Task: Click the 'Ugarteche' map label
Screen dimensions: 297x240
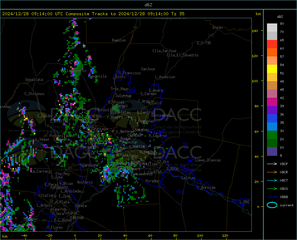Action: [89, 165]
